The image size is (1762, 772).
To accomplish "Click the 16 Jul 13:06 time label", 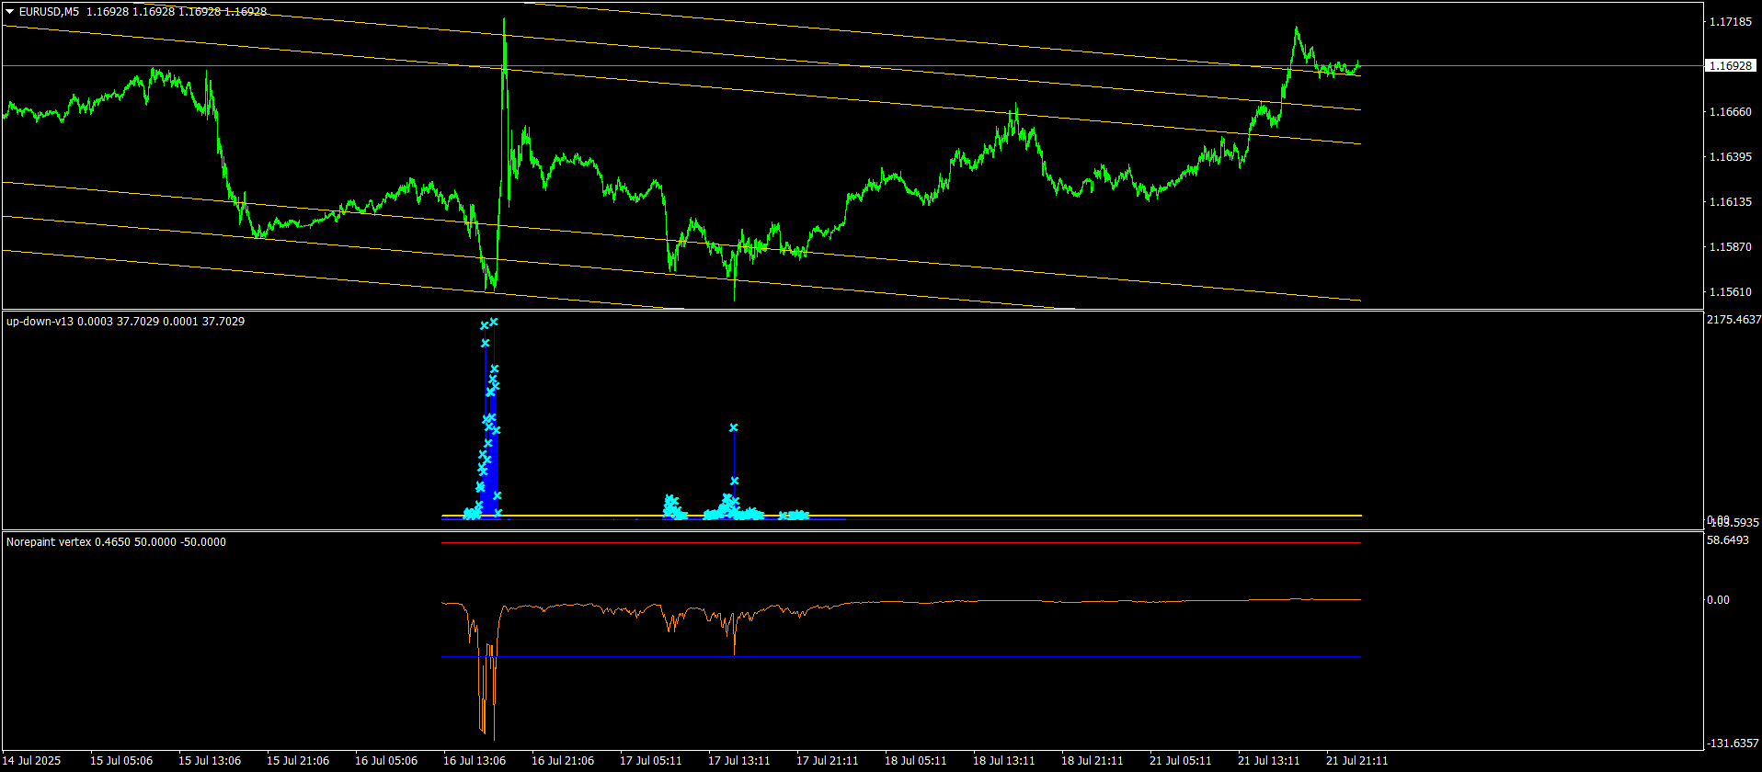I will pyautogui.click(x=475, y=761).
